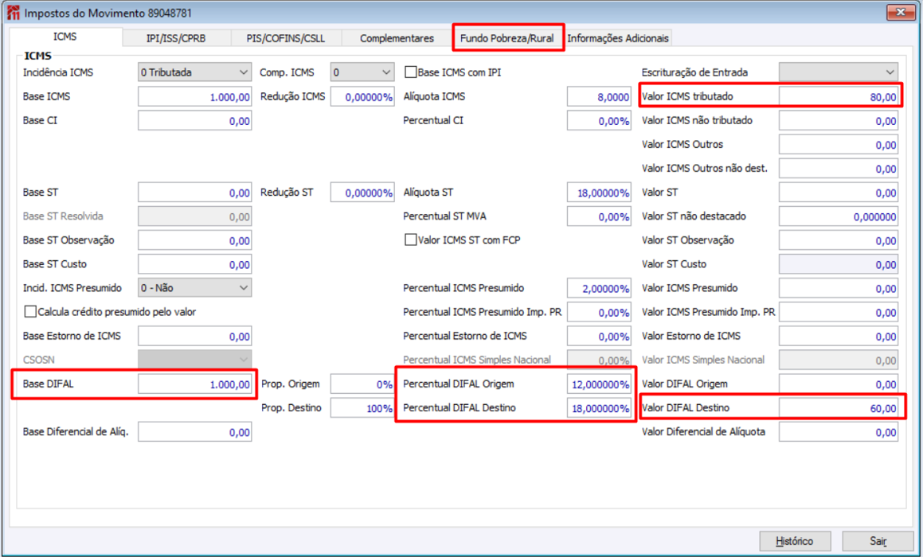Click the 'Percentual DIFAL Destino' label text
The image size is (923, 557).
pyautogui.click(x=460, y=407)
